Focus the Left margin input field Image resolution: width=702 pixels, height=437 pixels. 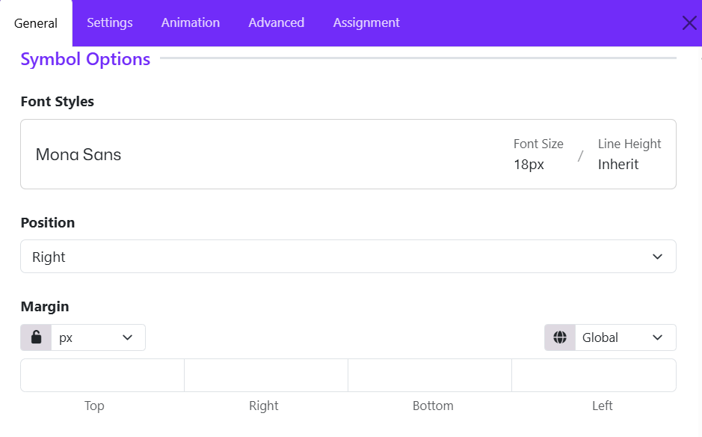[x=594, y=375]
